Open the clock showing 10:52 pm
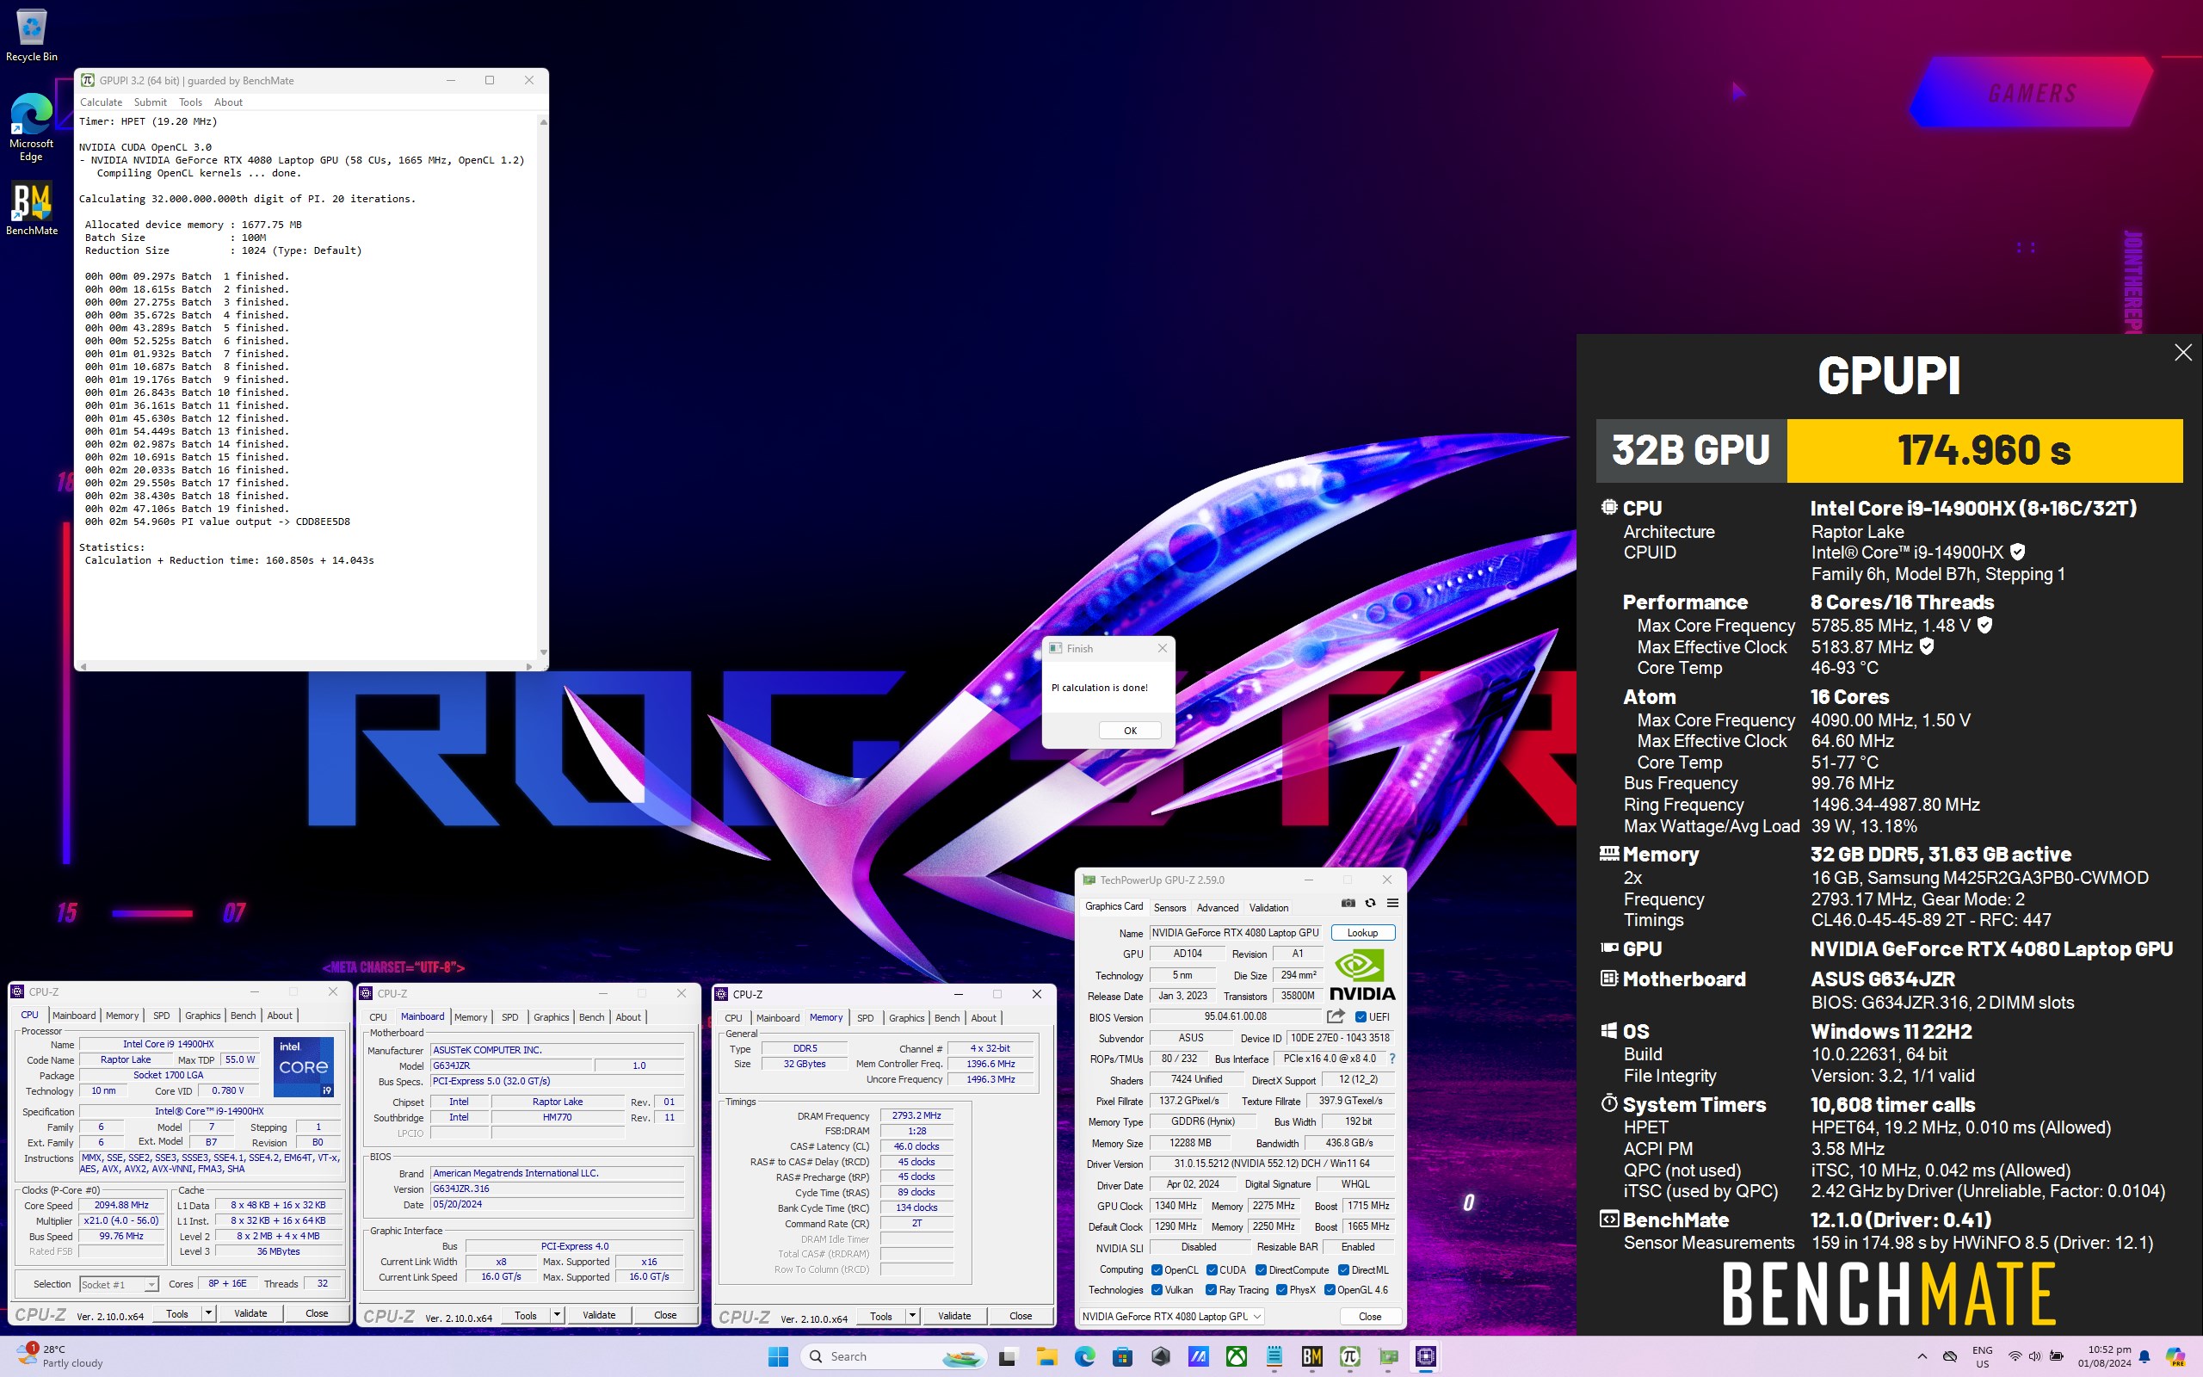 click(2104, 1356)
